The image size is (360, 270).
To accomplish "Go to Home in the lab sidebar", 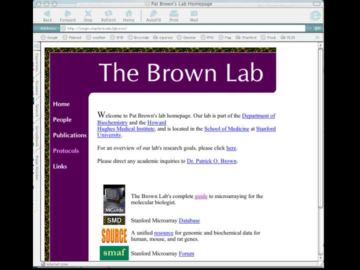I will (61, 104).
